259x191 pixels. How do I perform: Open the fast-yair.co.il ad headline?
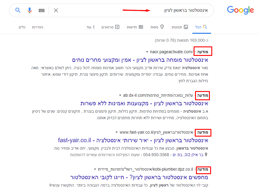tap(133, 140)
